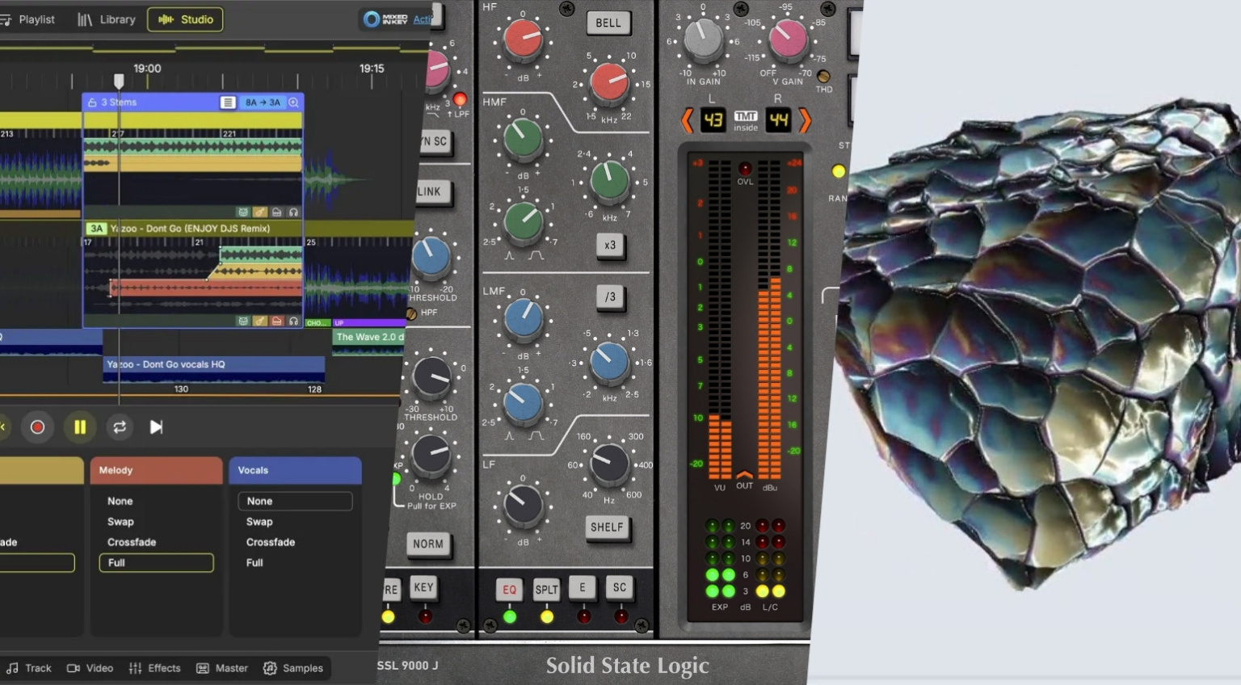Select Crossfade under Melody

(x=132, y=542)
